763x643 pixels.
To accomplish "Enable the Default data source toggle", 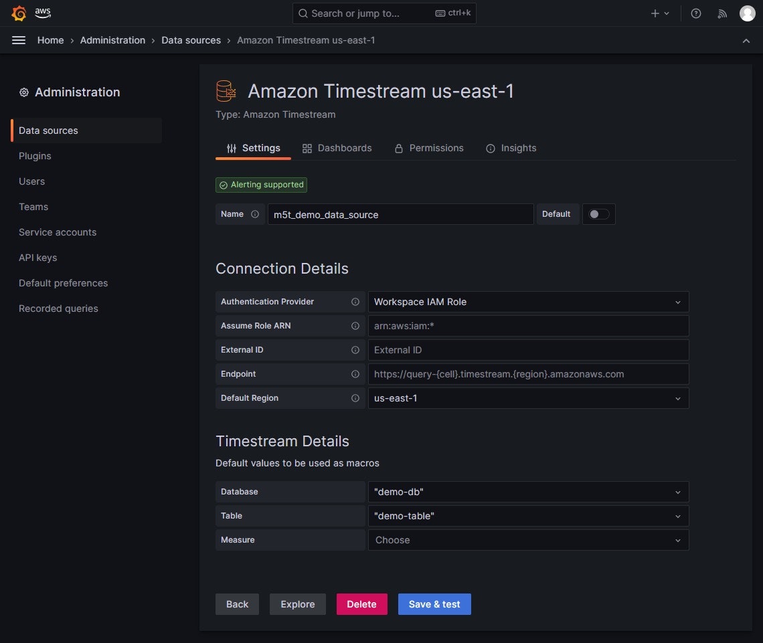I will (x=598, y=214).
